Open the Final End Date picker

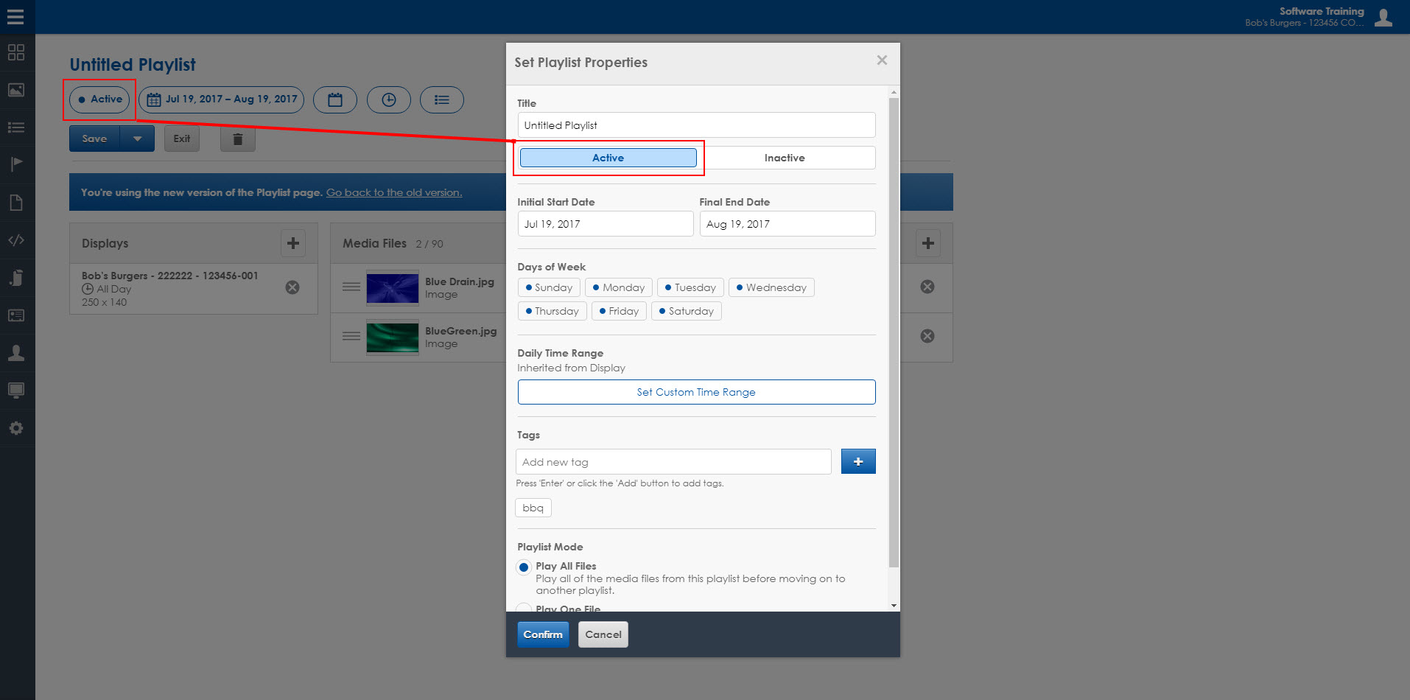(x=787, y=224)
